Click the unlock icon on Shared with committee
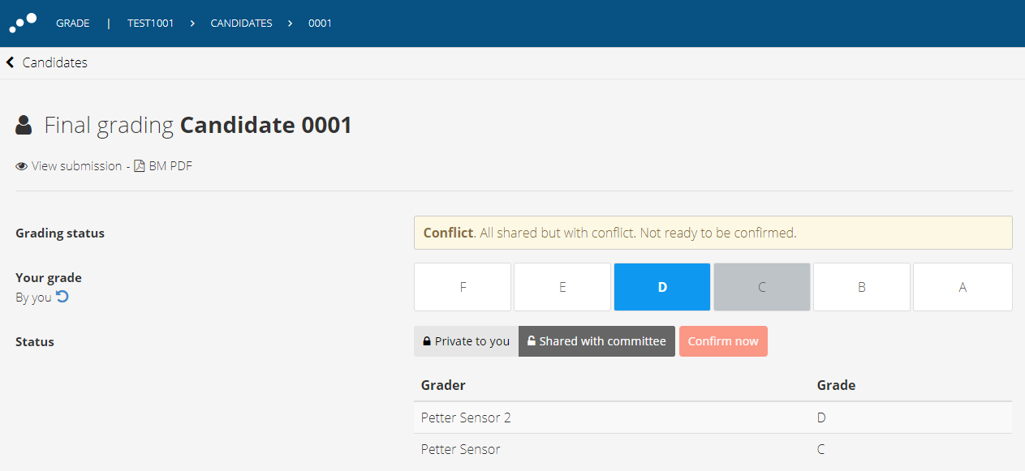 pos(532,341)
